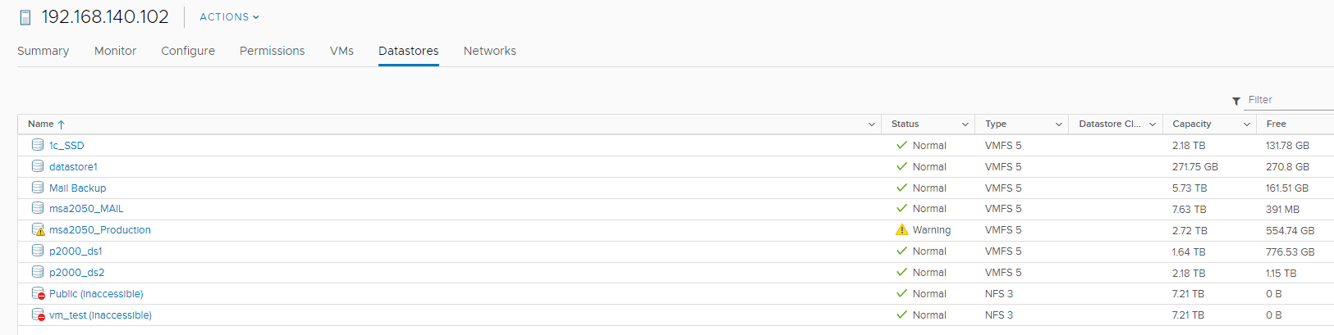
Task: Expand the Status column dropdown chevron
Action: coord(965,124)
